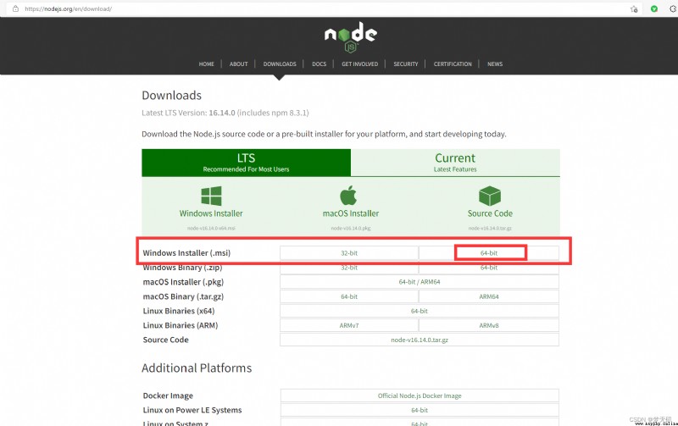Click the Source Code text link under cube

[x=490, y=213]
